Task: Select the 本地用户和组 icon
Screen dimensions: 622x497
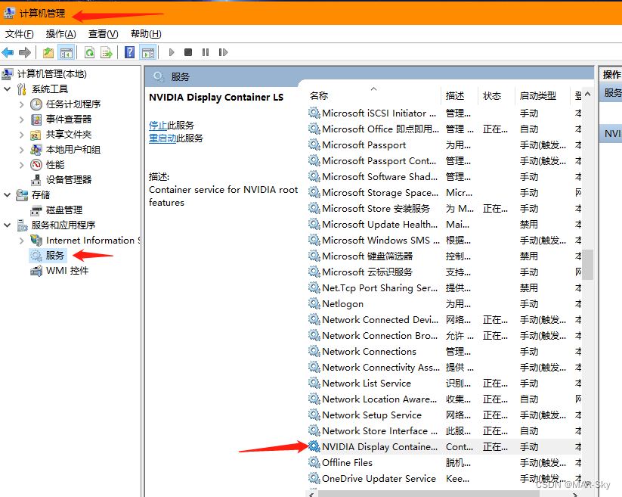Action: tap(36, 150)
